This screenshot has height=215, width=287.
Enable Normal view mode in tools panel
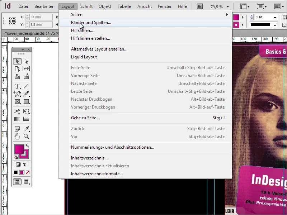pos(17,182)
